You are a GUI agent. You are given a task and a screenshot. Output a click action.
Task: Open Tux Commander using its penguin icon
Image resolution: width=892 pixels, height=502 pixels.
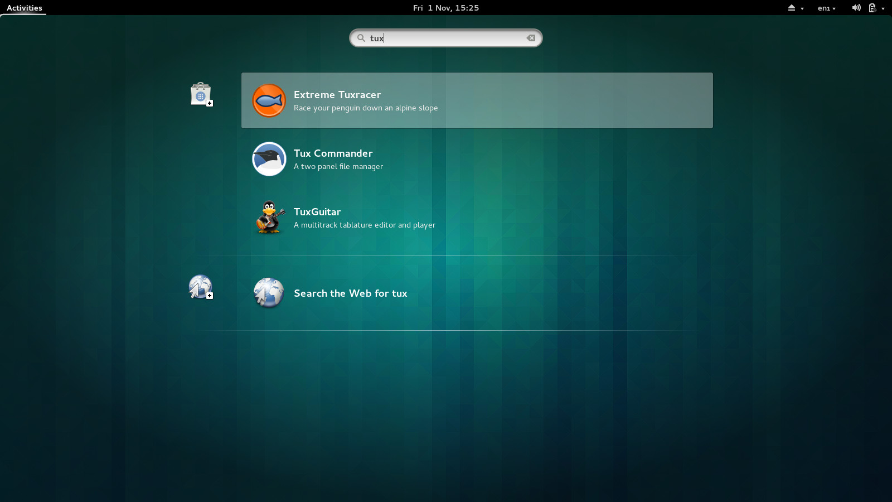[x=269, y=159]
